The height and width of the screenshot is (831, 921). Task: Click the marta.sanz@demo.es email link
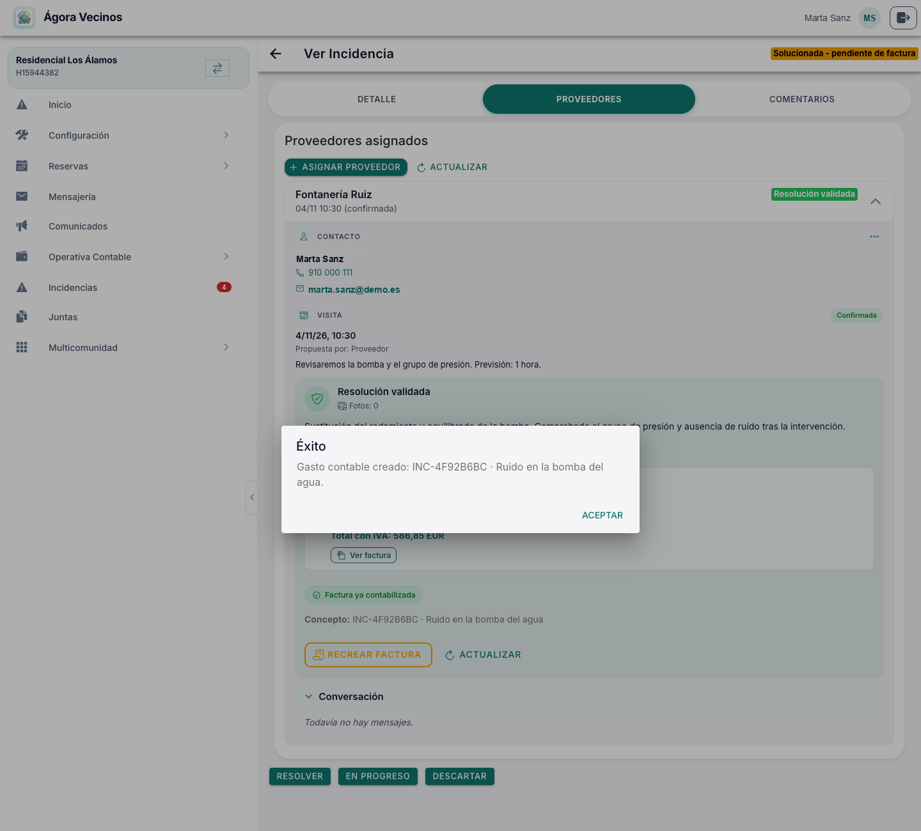click(354, 290)
